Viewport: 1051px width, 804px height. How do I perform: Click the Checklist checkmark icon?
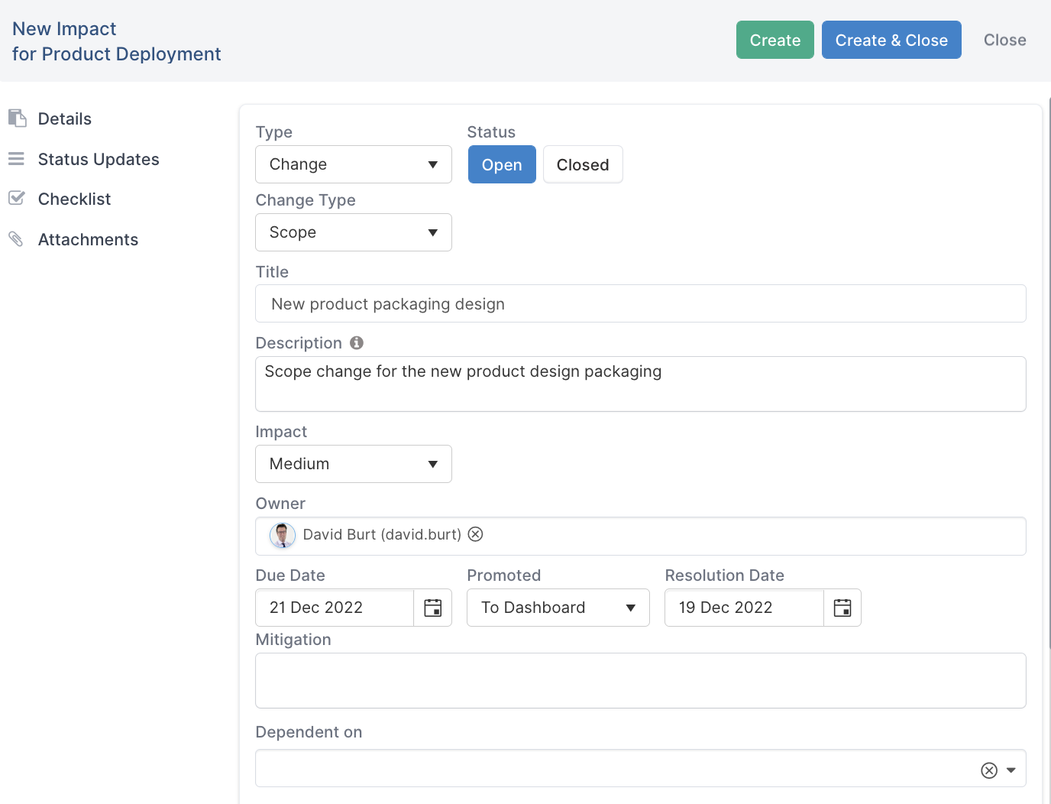[17, 199]
